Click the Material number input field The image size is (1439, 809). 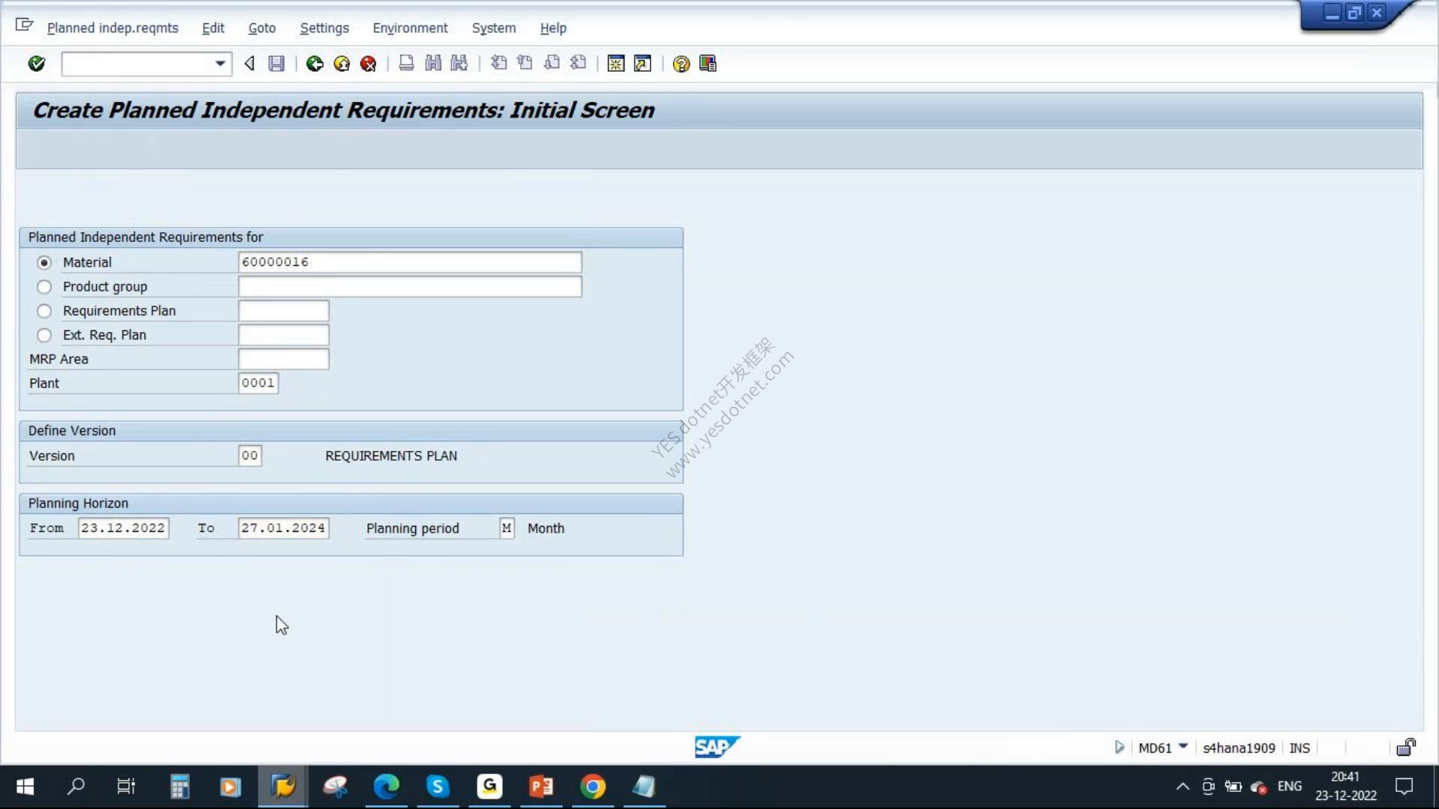410,262
